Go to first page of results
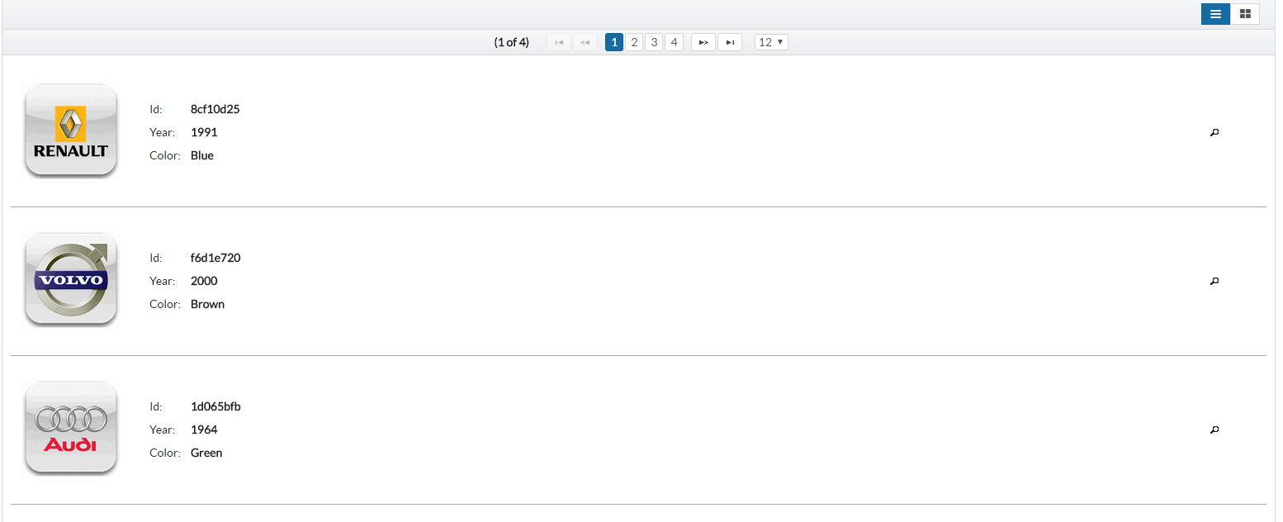 point(559,42)
